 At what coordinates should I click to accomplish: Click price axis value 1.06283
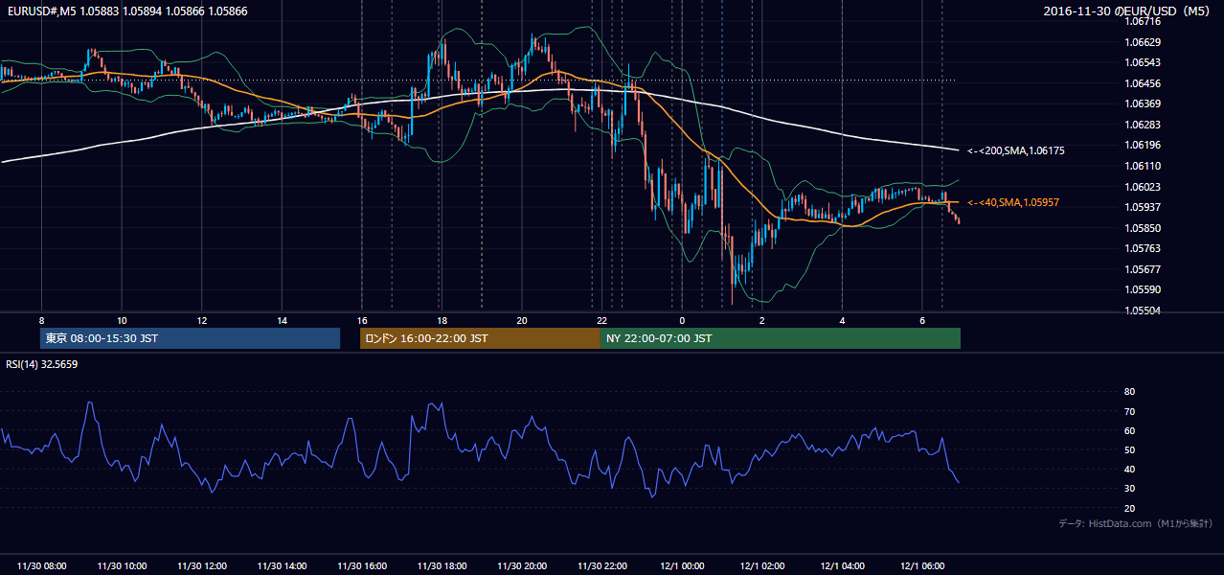point(1144,125)
